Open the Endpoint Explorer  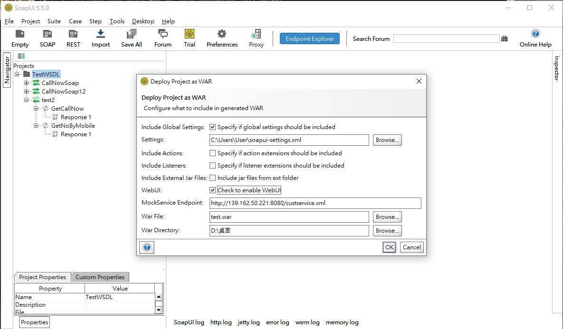309,39
